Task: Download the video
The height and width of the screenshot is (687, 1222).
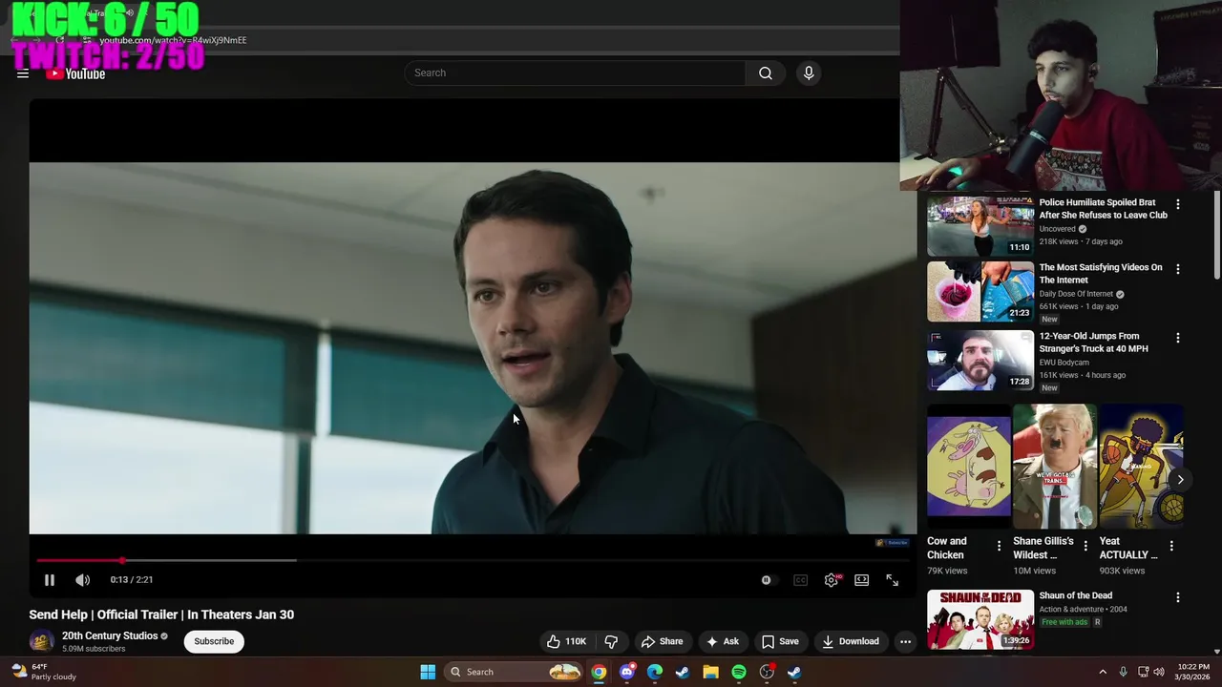Action: pyautogui.click(x=850, y=641)
